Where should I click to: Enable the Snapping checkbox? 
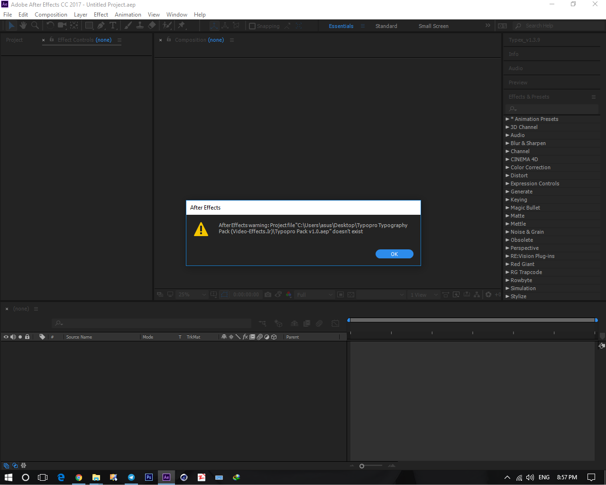click(252, 26)
